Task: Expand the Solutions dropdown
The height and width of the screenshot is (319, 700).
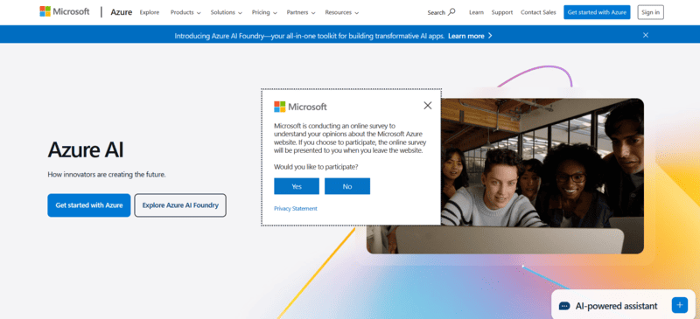Action: tap(227, 12)
